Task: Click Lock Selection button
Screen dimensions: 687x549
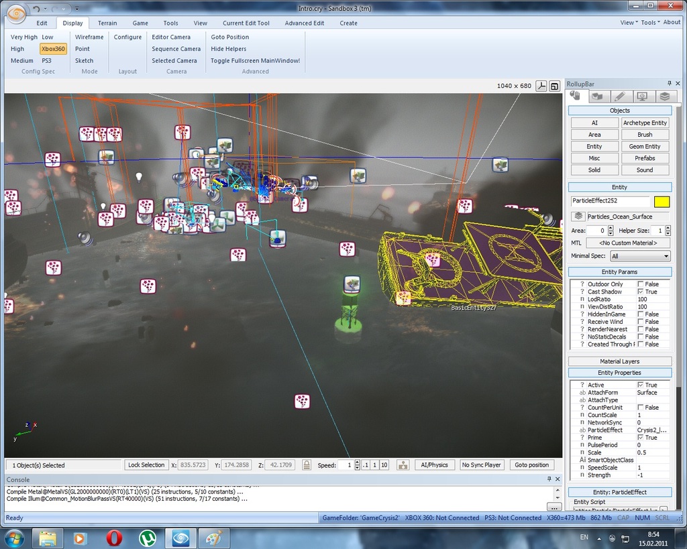Action: [x=146, y=465]
